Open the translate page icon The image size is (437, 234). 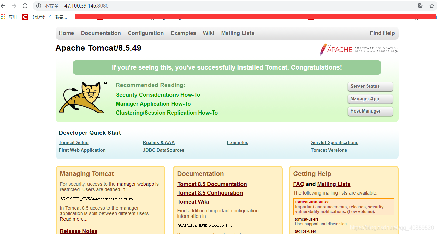tap(421, 6)
